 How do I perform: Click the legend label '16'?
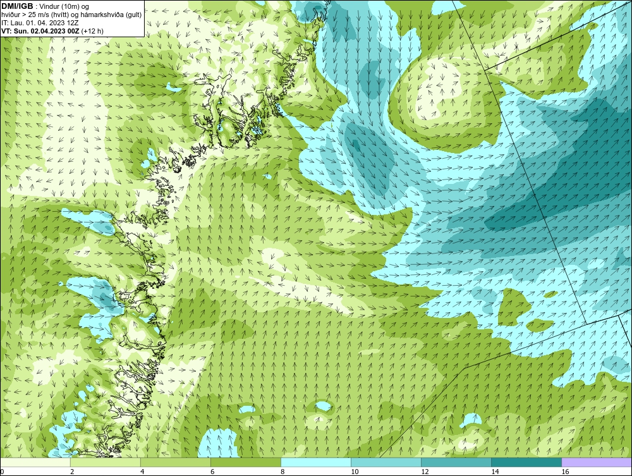point(565,472)
